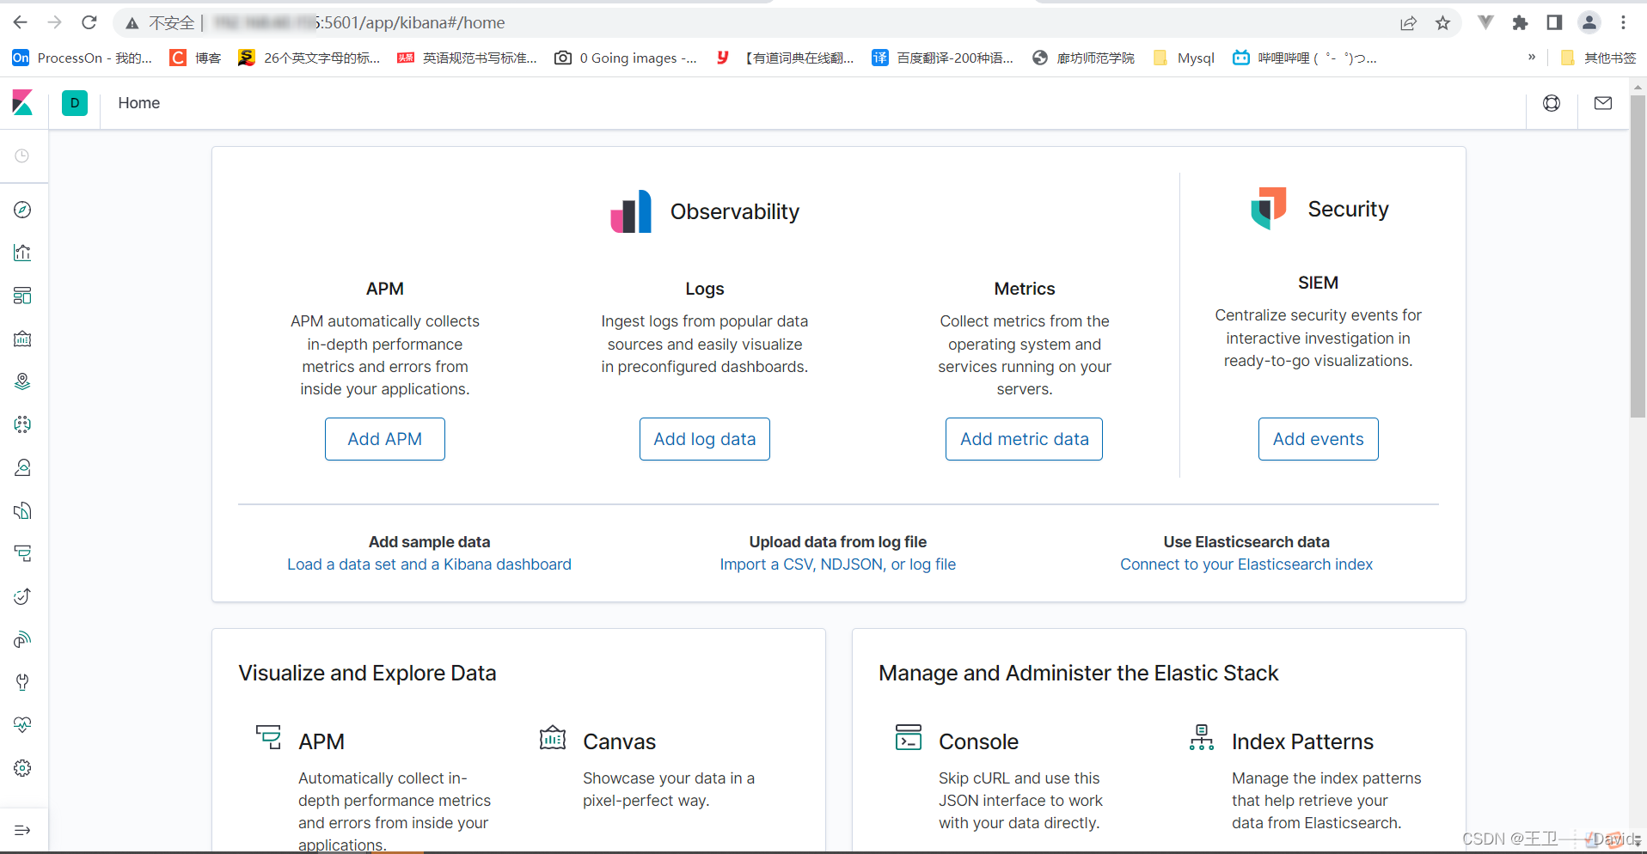Open the Mysql bookmark folder
This screenshot has height=854, width=1647.
click(x=1185, y=58)
